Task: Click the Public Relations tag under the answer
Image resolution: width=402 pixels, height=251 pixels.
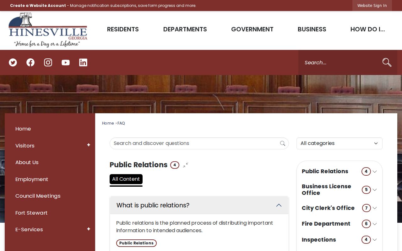Action: pos(136,243)
